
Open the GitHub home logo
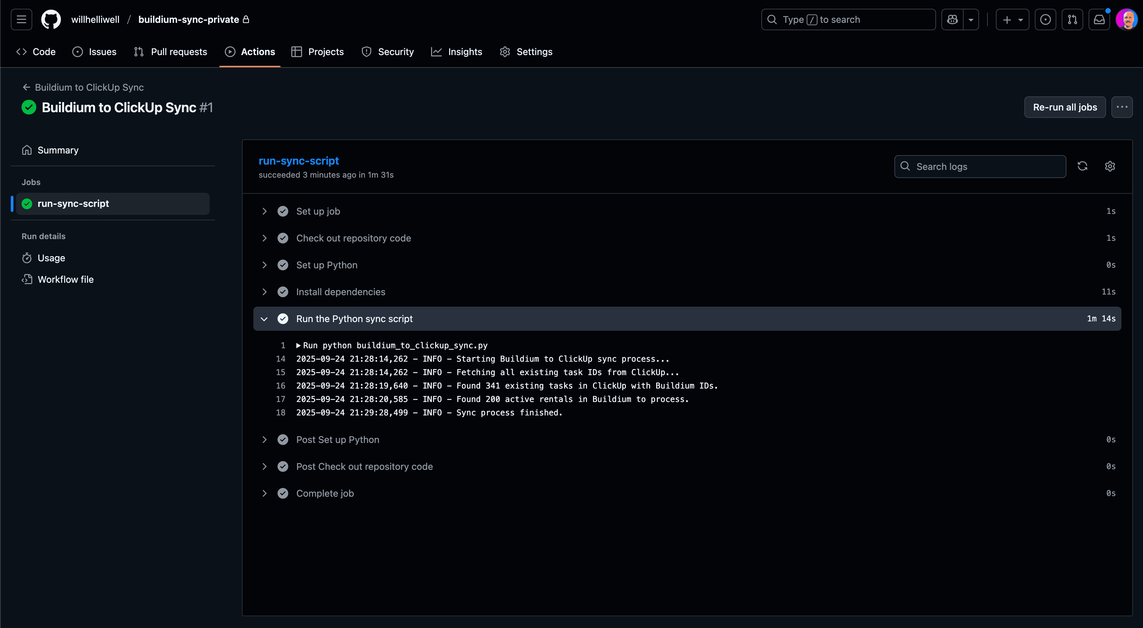pyautogui.click(x=51, y=19)
